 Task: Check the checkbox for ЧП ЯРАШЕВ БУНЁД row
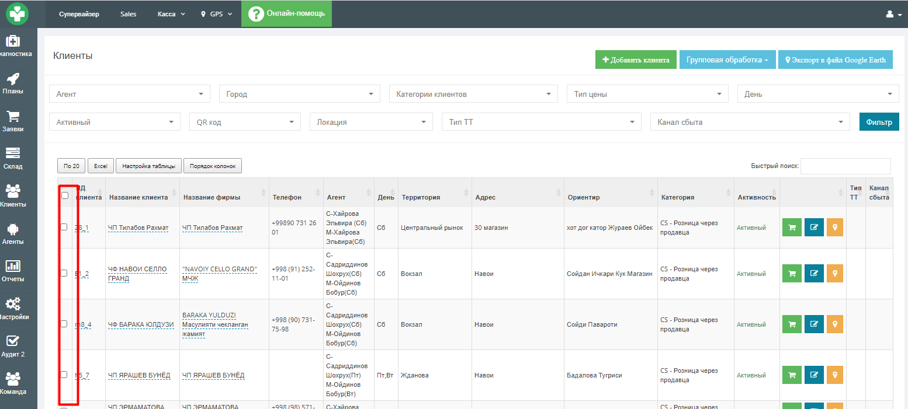click(x=64, y=375)
